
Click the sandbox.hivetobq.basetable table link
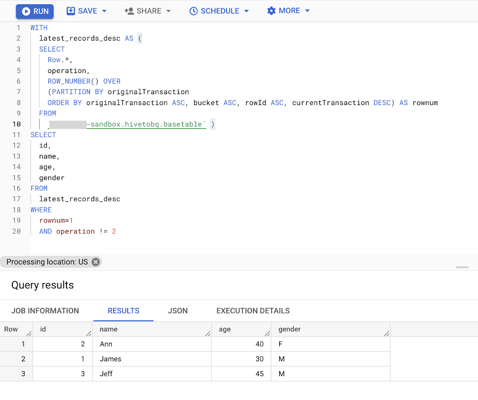[x=146, y=124]
